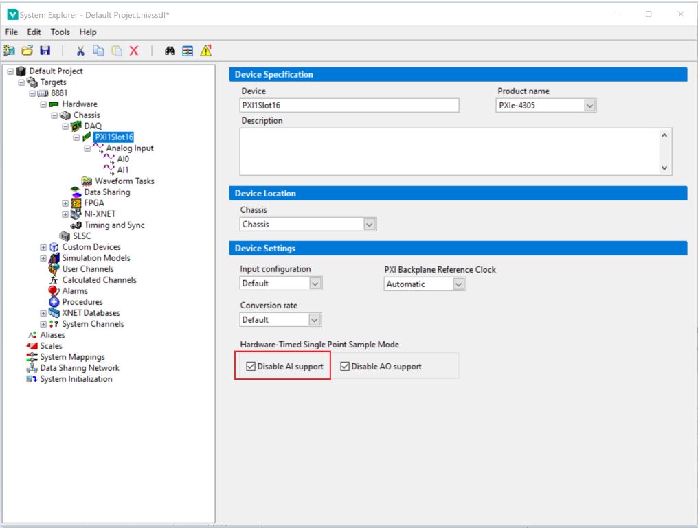This screenshot has width=698, height=528.
Task: Open the Input configuration dropdown
Action: (315, 284)
